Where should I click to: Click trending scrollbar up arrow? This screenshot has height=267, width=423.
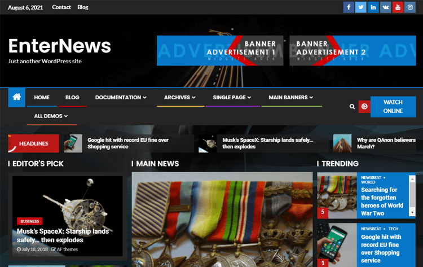click(412, 179)
